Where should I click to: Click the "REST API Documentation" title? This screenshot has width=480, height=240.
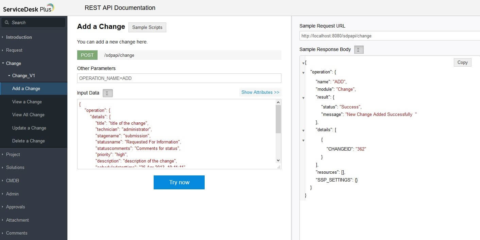tap(120, 7)
